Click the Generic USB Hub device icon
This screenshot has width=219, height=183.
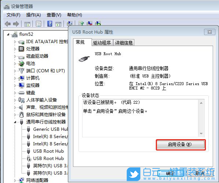pos(28,129)
